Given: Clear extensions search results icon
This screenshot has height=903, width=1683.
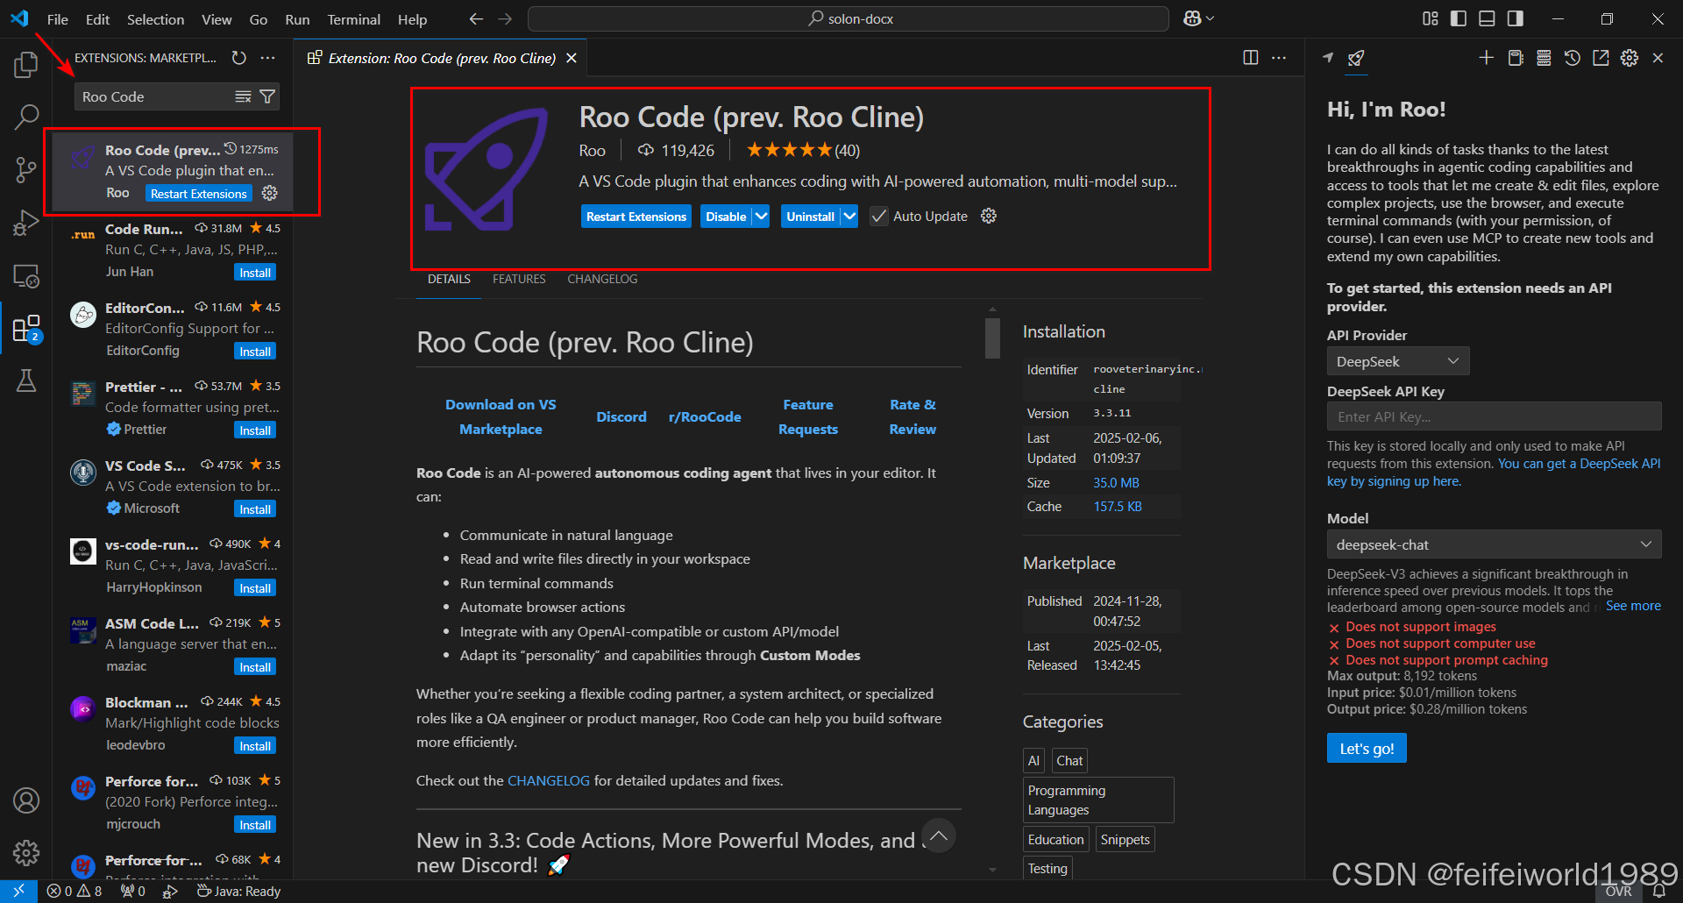Looking at the screenshot, I should coord(244,96).
